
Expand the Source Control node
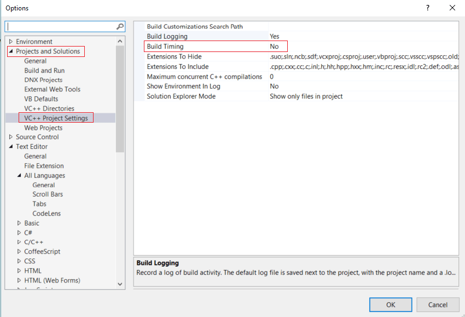coord(11,137)
